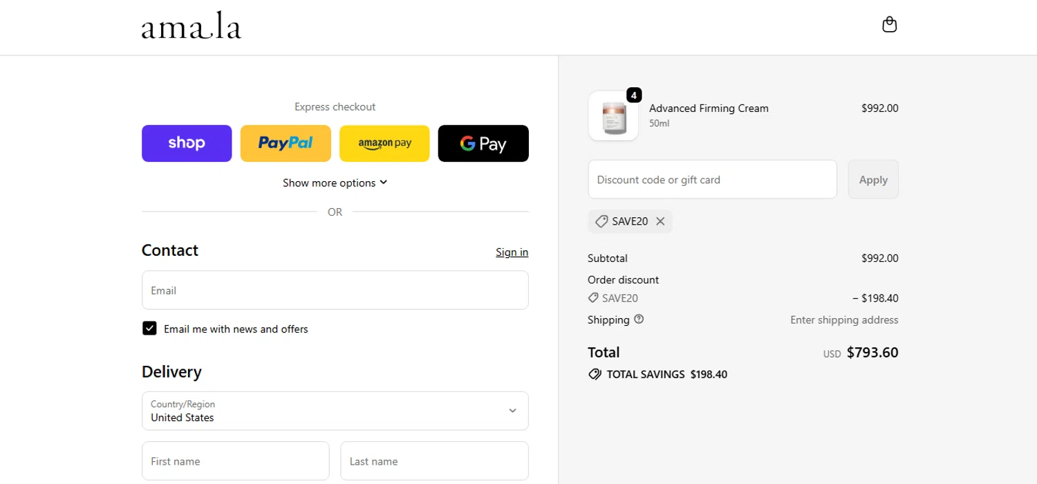Focus the Email input field
1037x484 pixels.
[335, 290]
